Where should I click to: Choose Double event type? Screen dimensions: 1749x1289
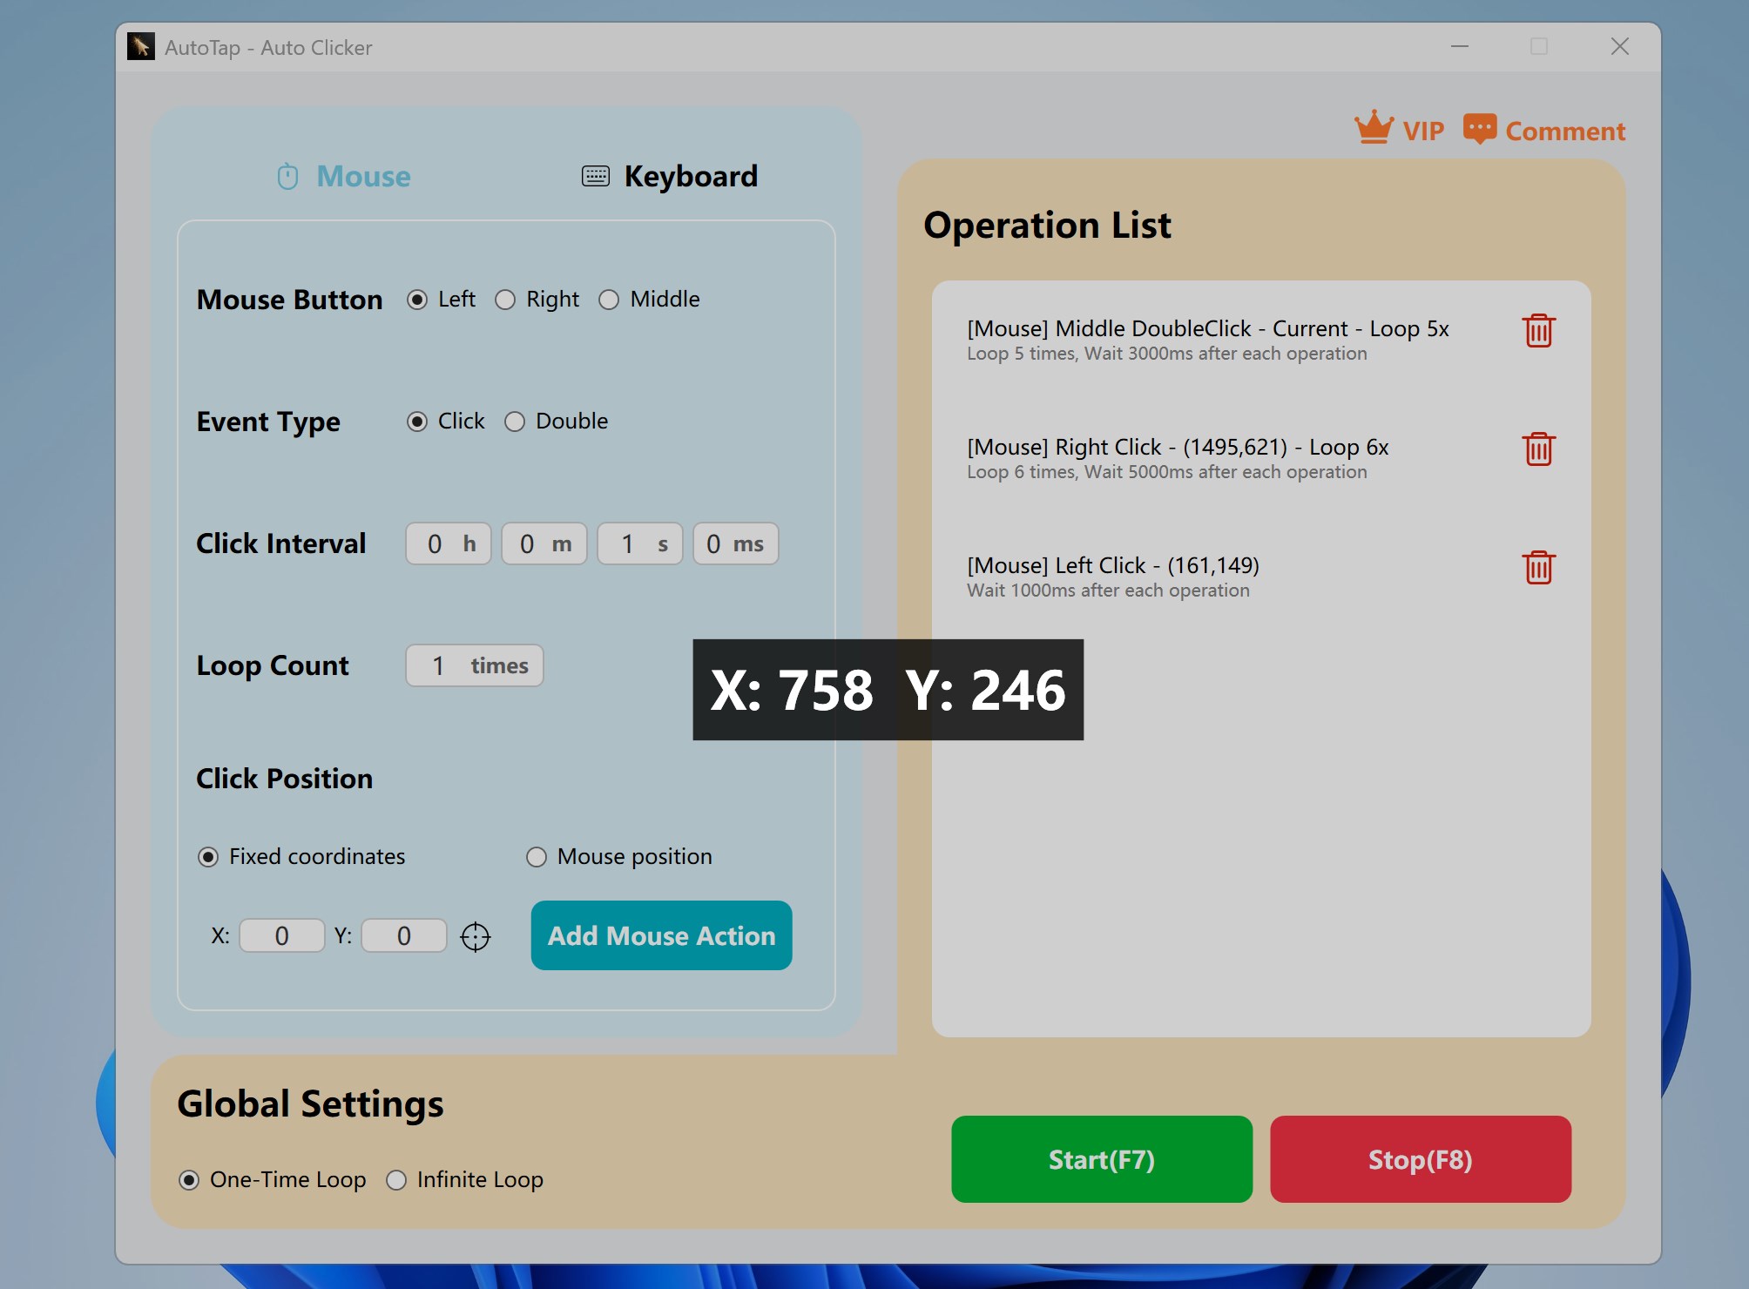pos(516,422)
